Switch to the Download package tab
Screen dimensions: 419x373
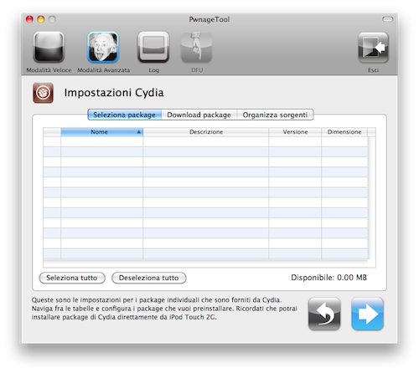pos(199,115)
